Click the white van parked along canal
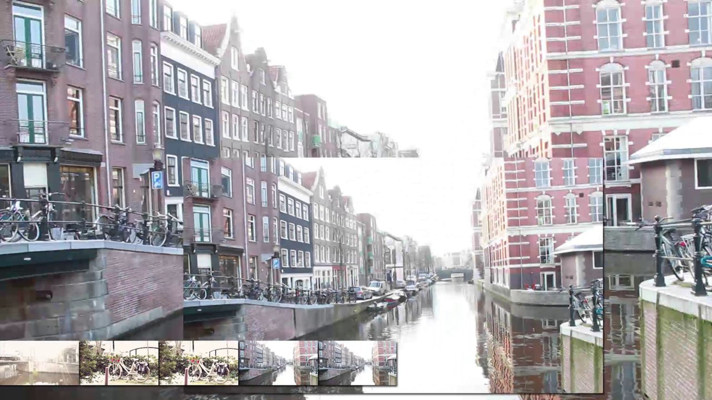712x400 pixels. coord(377,287)
